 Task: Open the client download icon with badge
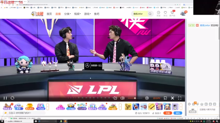point(172,13)
